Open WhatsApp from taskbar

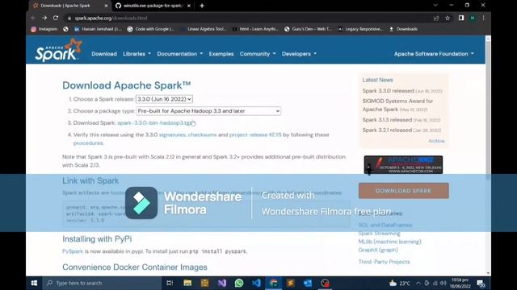[239, 283]
